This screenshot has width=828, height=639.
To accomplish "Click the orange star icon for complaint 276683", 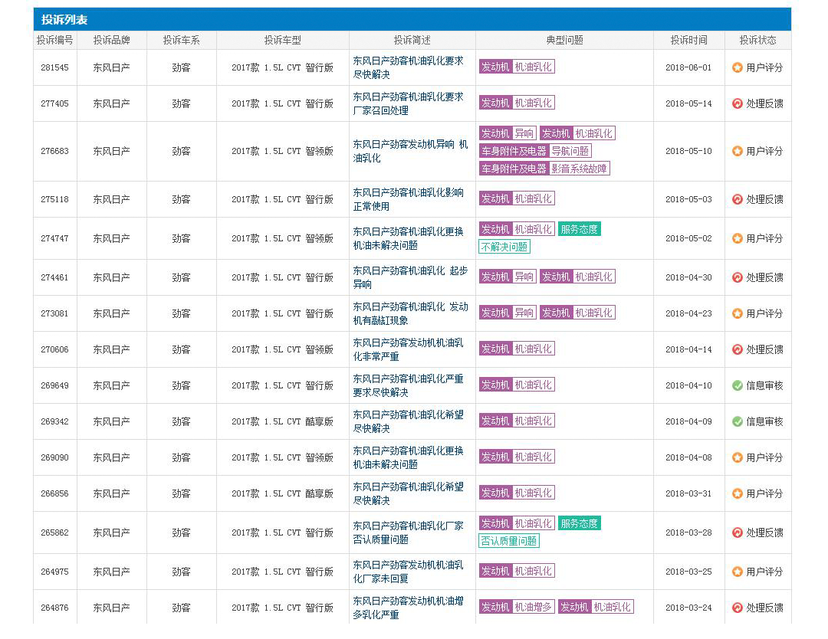I will pyautogui.click(x=737, y=151).
